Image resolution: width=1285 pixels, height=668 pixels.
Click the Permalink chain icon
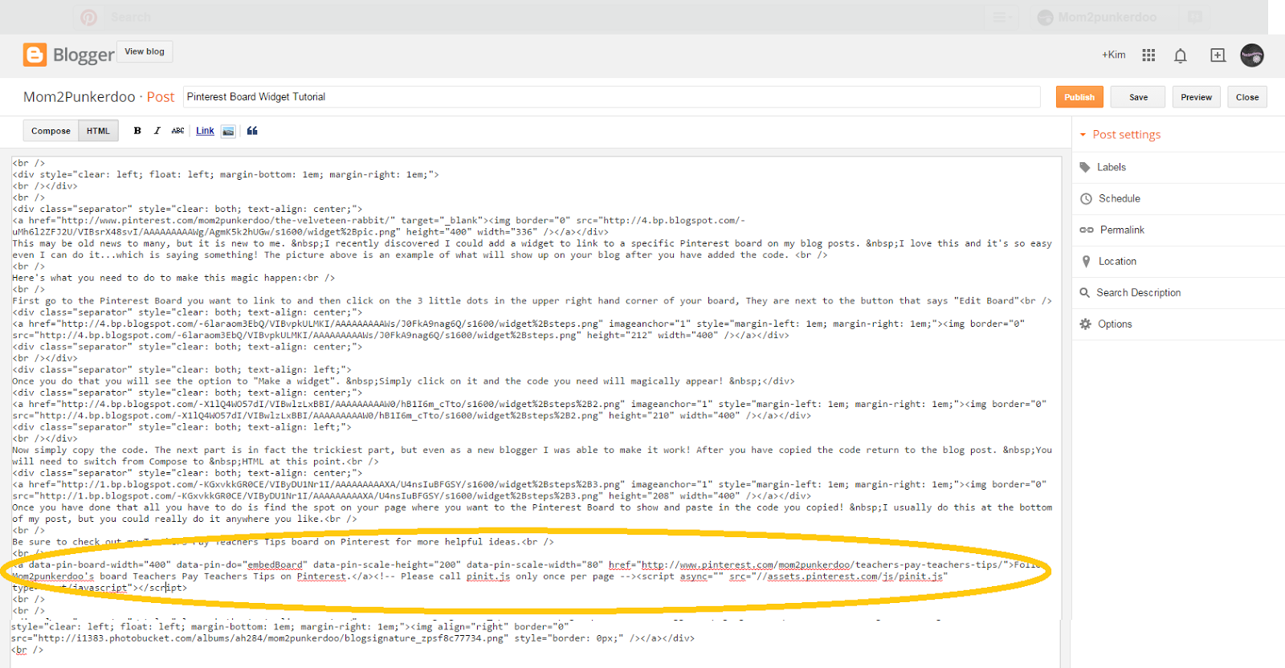(x=1087, y=230)
